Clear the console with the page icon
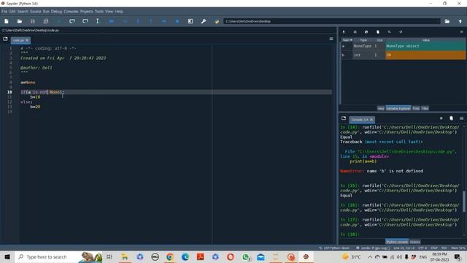Image resolution: width=467 pixels, height=263 pixels. (451, 118)
